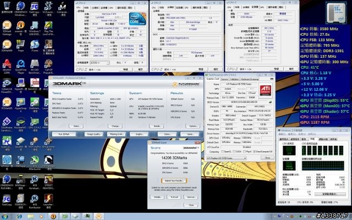Open the MWSnap desktop shortcut
352x220 pixels.
[20, 182]
